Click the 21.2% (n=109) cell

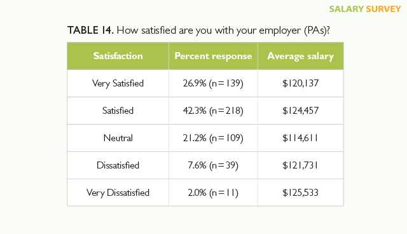pyautogui.click(x=213, y=138)
